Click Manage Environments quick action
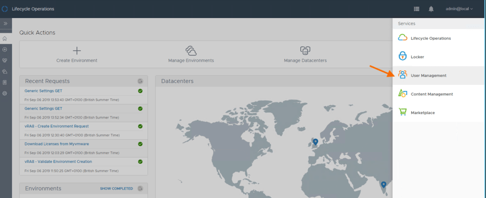The height and width of the screenshot is (198, 486). (191, 54)
